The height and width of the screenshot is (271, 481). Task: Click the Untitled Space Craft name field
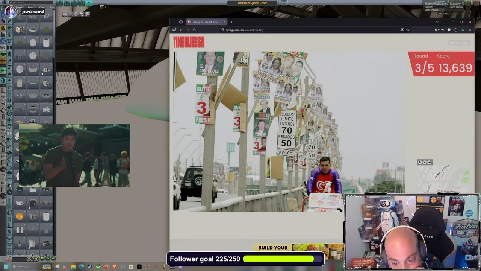tap(253, 3)
